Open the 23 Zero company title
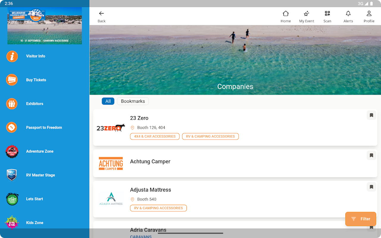The width and height of the screenshot is (381, 238). coord(139,118)
